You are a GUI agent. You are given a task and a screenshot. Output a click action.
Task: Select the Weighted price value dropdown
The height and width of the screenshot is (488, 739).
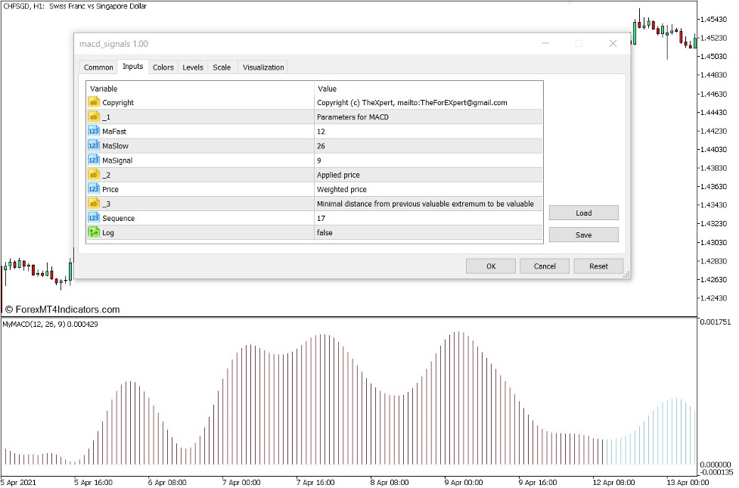click(428, 189)
